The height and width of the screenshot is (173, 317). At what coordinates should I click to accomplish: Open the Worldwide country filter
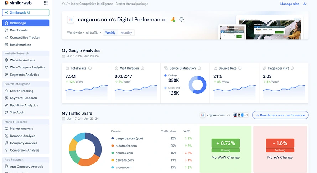[x=74, y=32]
